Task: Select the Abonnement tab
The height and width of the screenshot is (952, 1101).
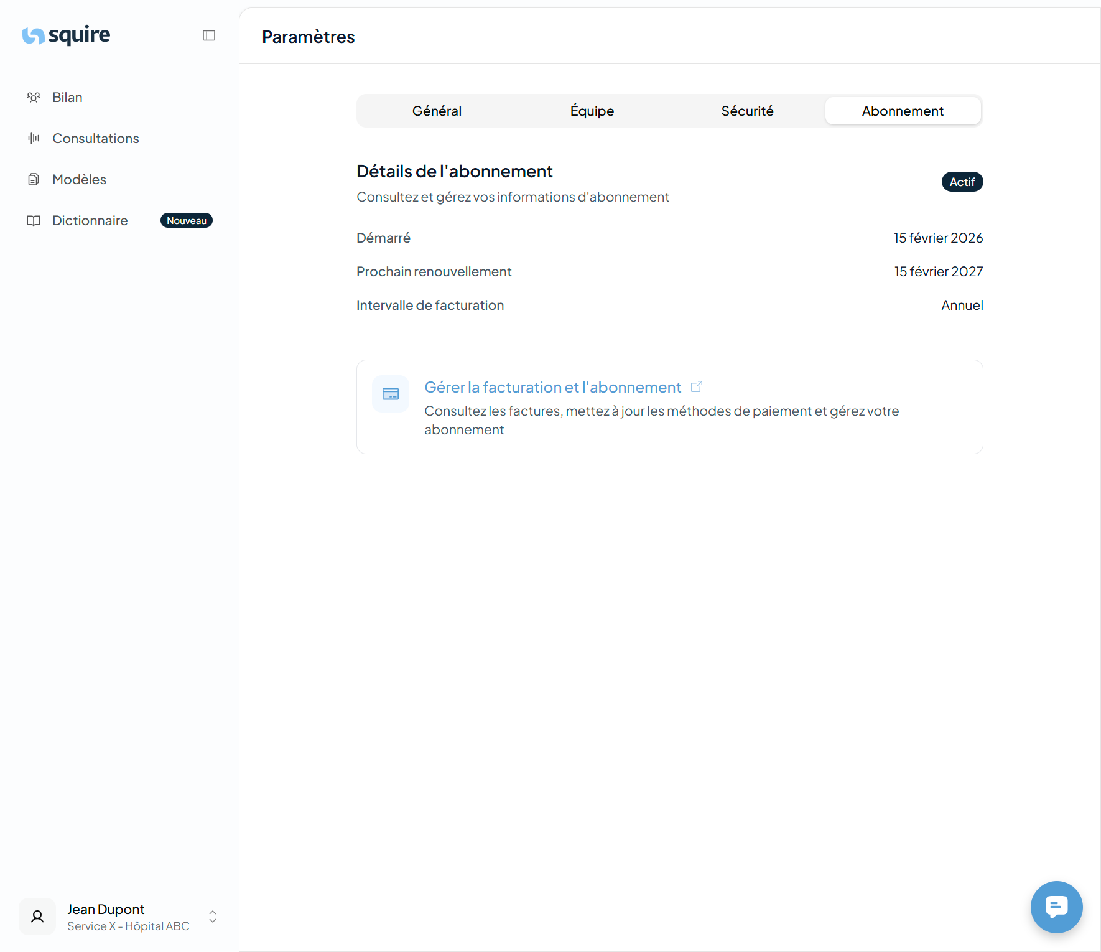Action: 903,111
